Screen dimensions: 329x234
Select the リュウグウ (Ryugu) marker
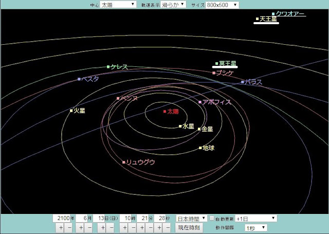[124, 162]
